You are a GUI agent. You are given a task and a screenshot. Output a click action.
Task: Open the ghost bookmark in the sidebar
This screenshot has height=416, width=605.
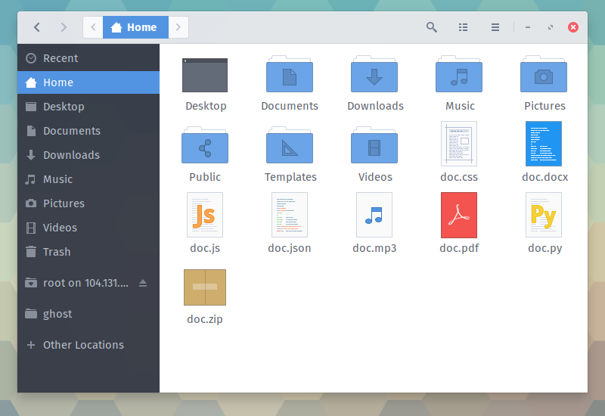(88, 314)
